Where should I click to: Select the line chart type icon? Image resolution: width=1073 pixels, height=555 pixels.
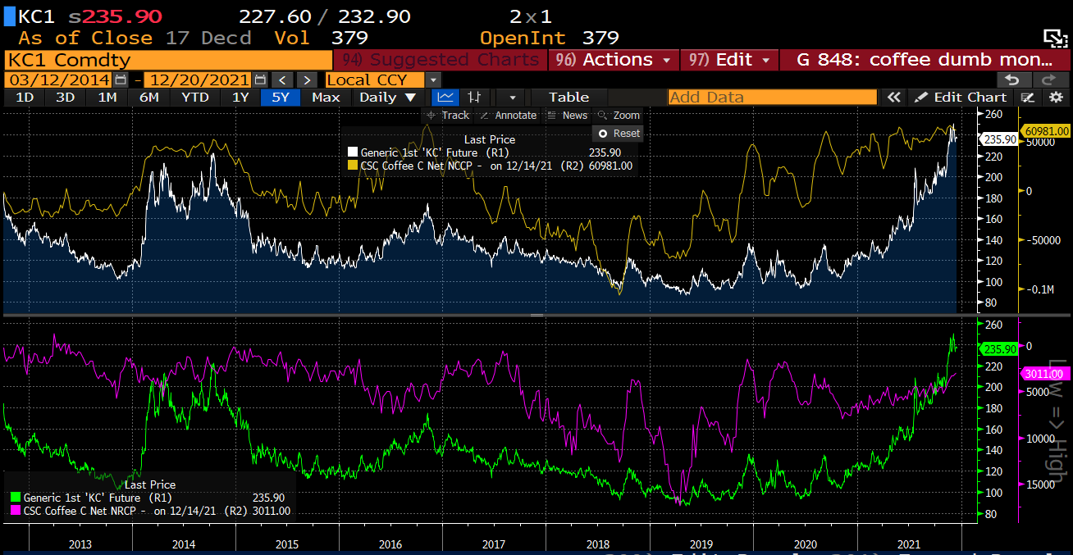click(x=445, y=97)
